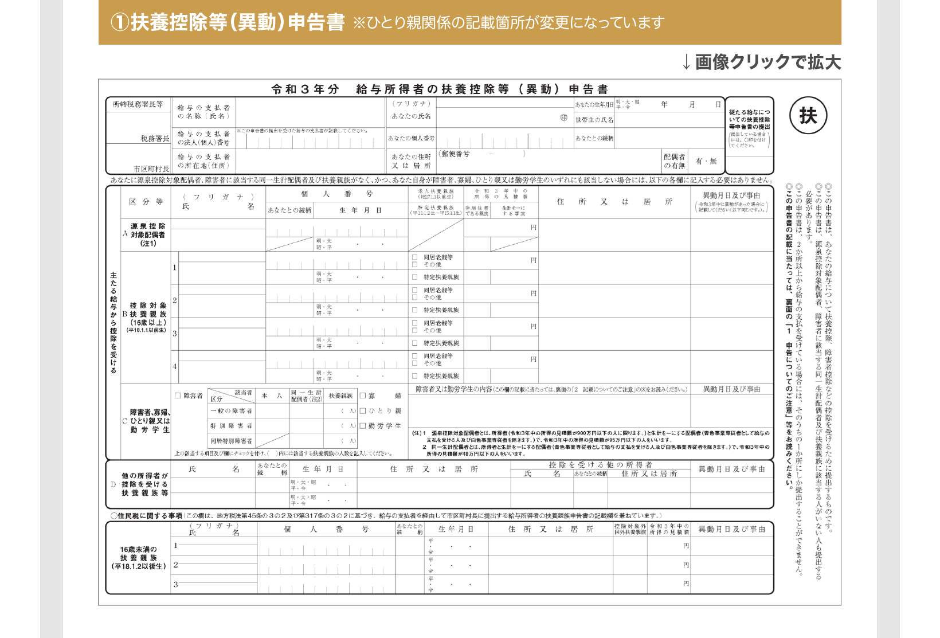Click the 画像クリックで拡大 caption
940x638 pixels.
(x=762, y=62)
